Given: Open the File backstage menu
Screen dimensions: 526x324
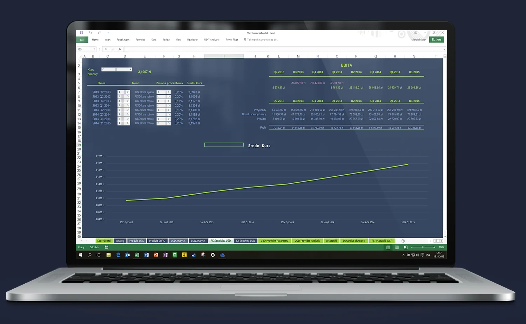Looking at the screenshot, I should tap(82, 40).
